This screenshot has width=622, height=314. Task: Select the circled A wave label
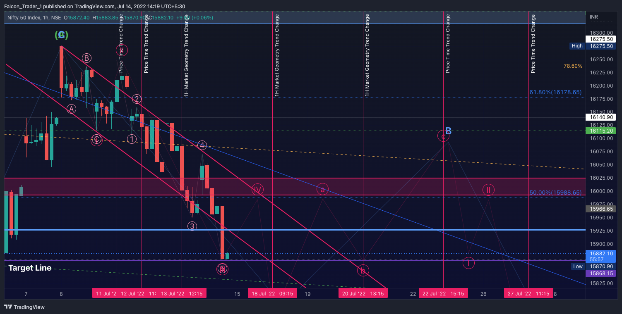[72, 109]
